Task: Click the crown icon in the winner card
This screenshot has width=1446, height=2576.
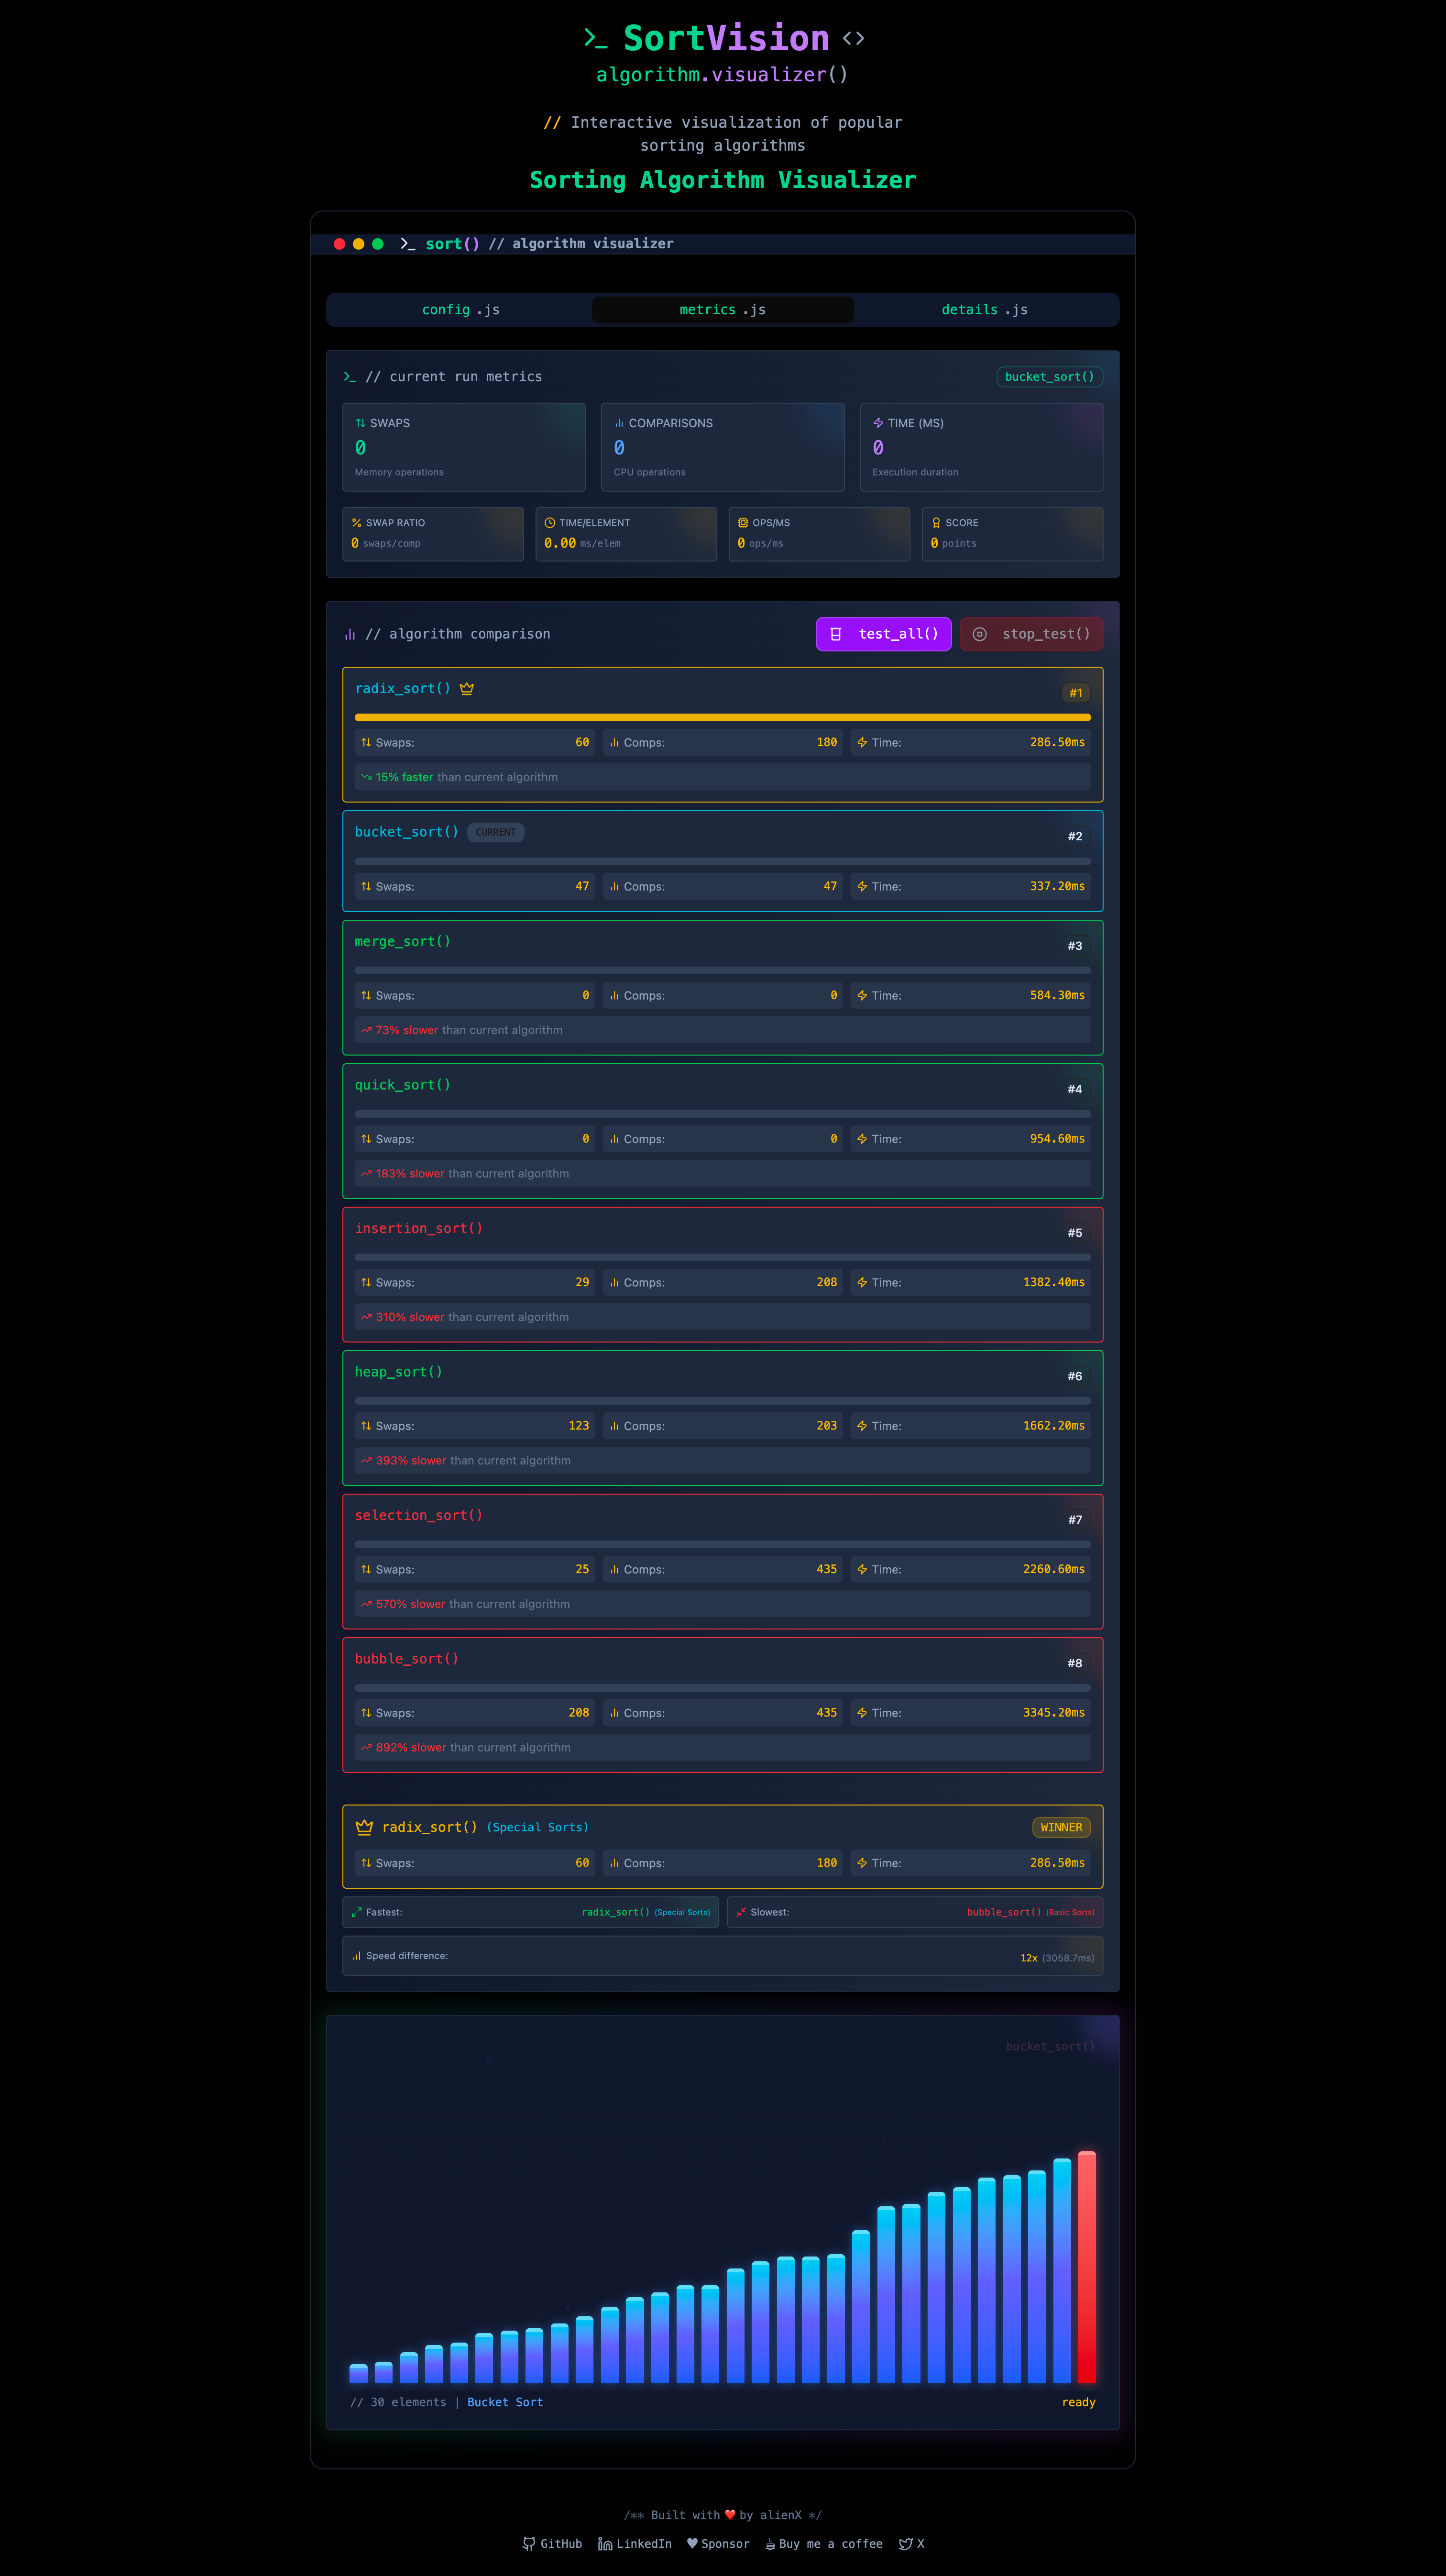Action: tap(364, 1827)
